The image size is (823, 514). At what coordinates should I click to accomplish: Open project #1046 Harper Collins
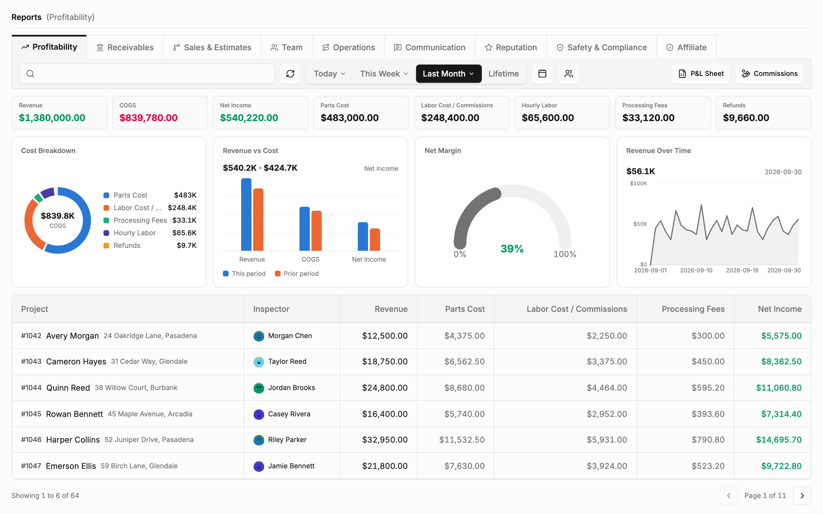(127, 439)
